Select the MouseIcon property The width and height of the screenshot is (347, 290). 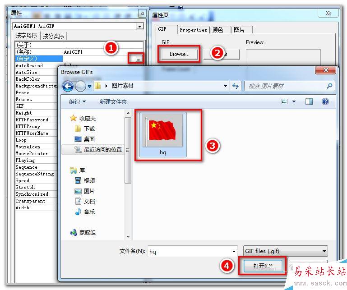pyautogui.click(x=28, y=147)
